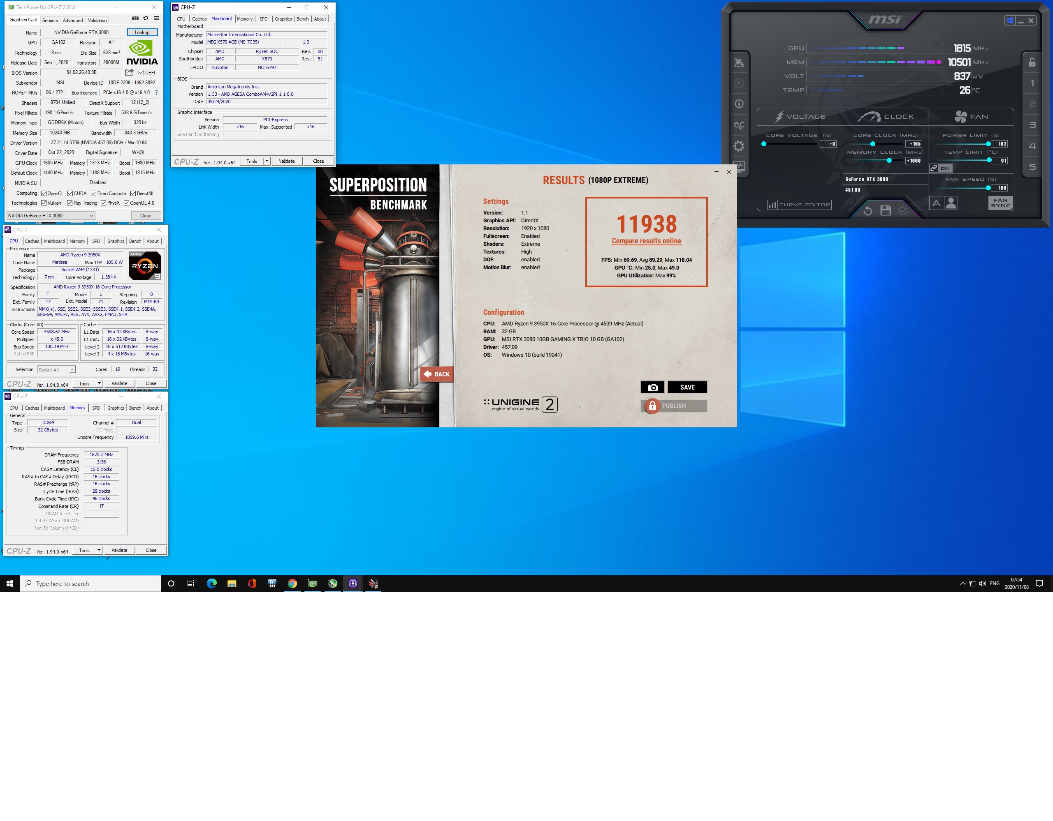1053x821 pixels.
Task: Click the Fan Speed slider handle
Action: [988, 188]
